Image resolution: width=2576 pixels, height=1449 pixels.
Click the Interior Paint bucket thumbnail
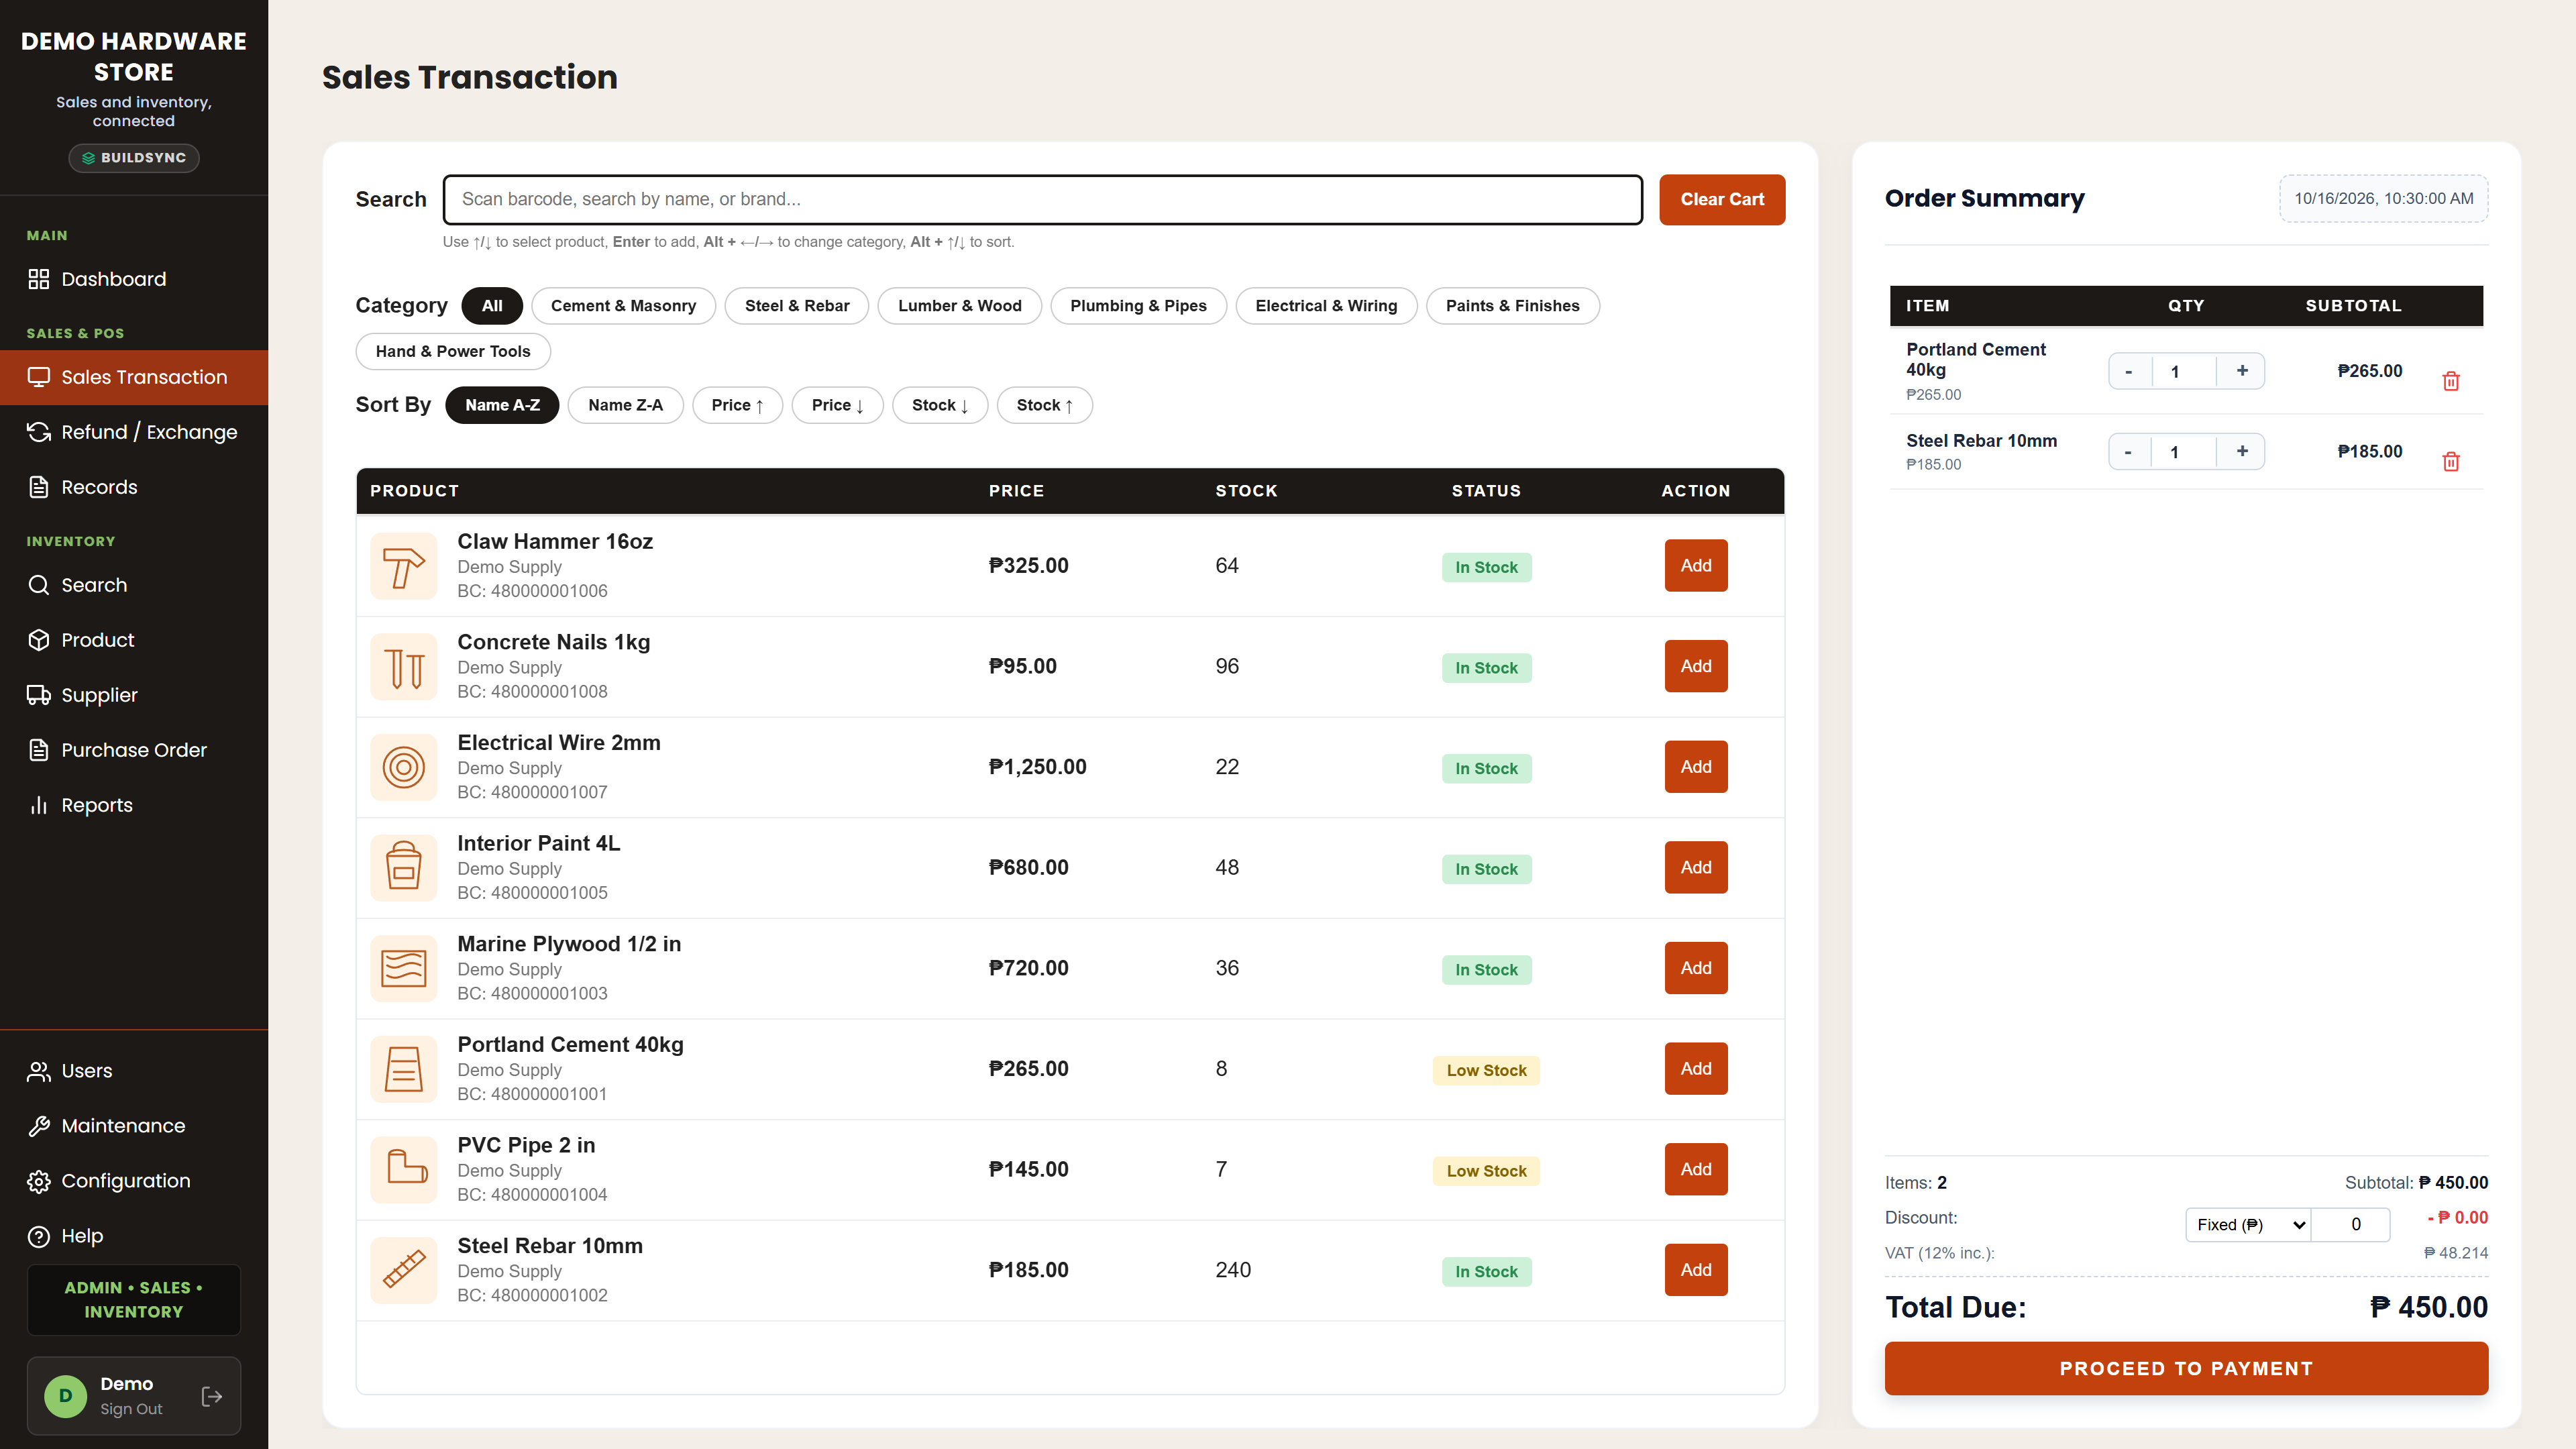point(404,868)
